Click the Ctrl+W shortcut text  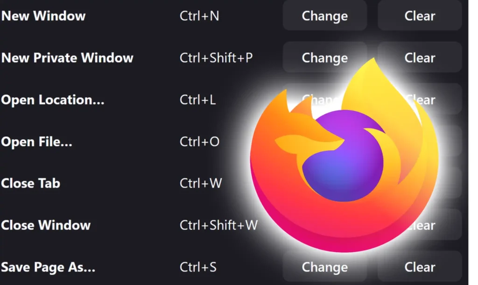(201, 183)
